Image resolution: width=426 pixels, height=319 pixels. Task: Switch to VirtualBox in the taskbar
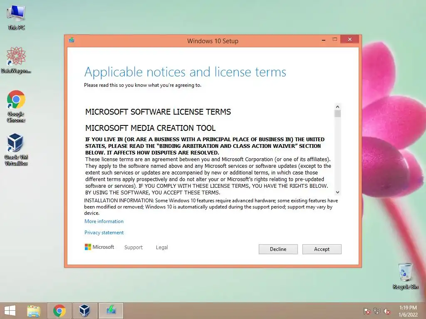tap(84, 311)
